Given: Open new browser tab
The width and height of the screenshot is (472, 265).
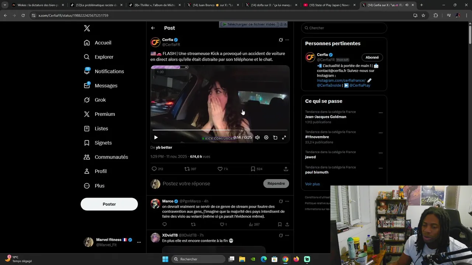Looking at the screenshot, I should tap(421, 5).
